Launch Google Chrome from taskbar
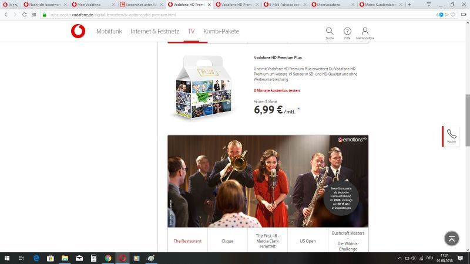 (108, 258)
